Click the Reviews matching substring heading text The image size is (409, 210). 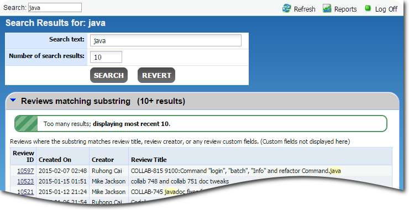(76, 101)
